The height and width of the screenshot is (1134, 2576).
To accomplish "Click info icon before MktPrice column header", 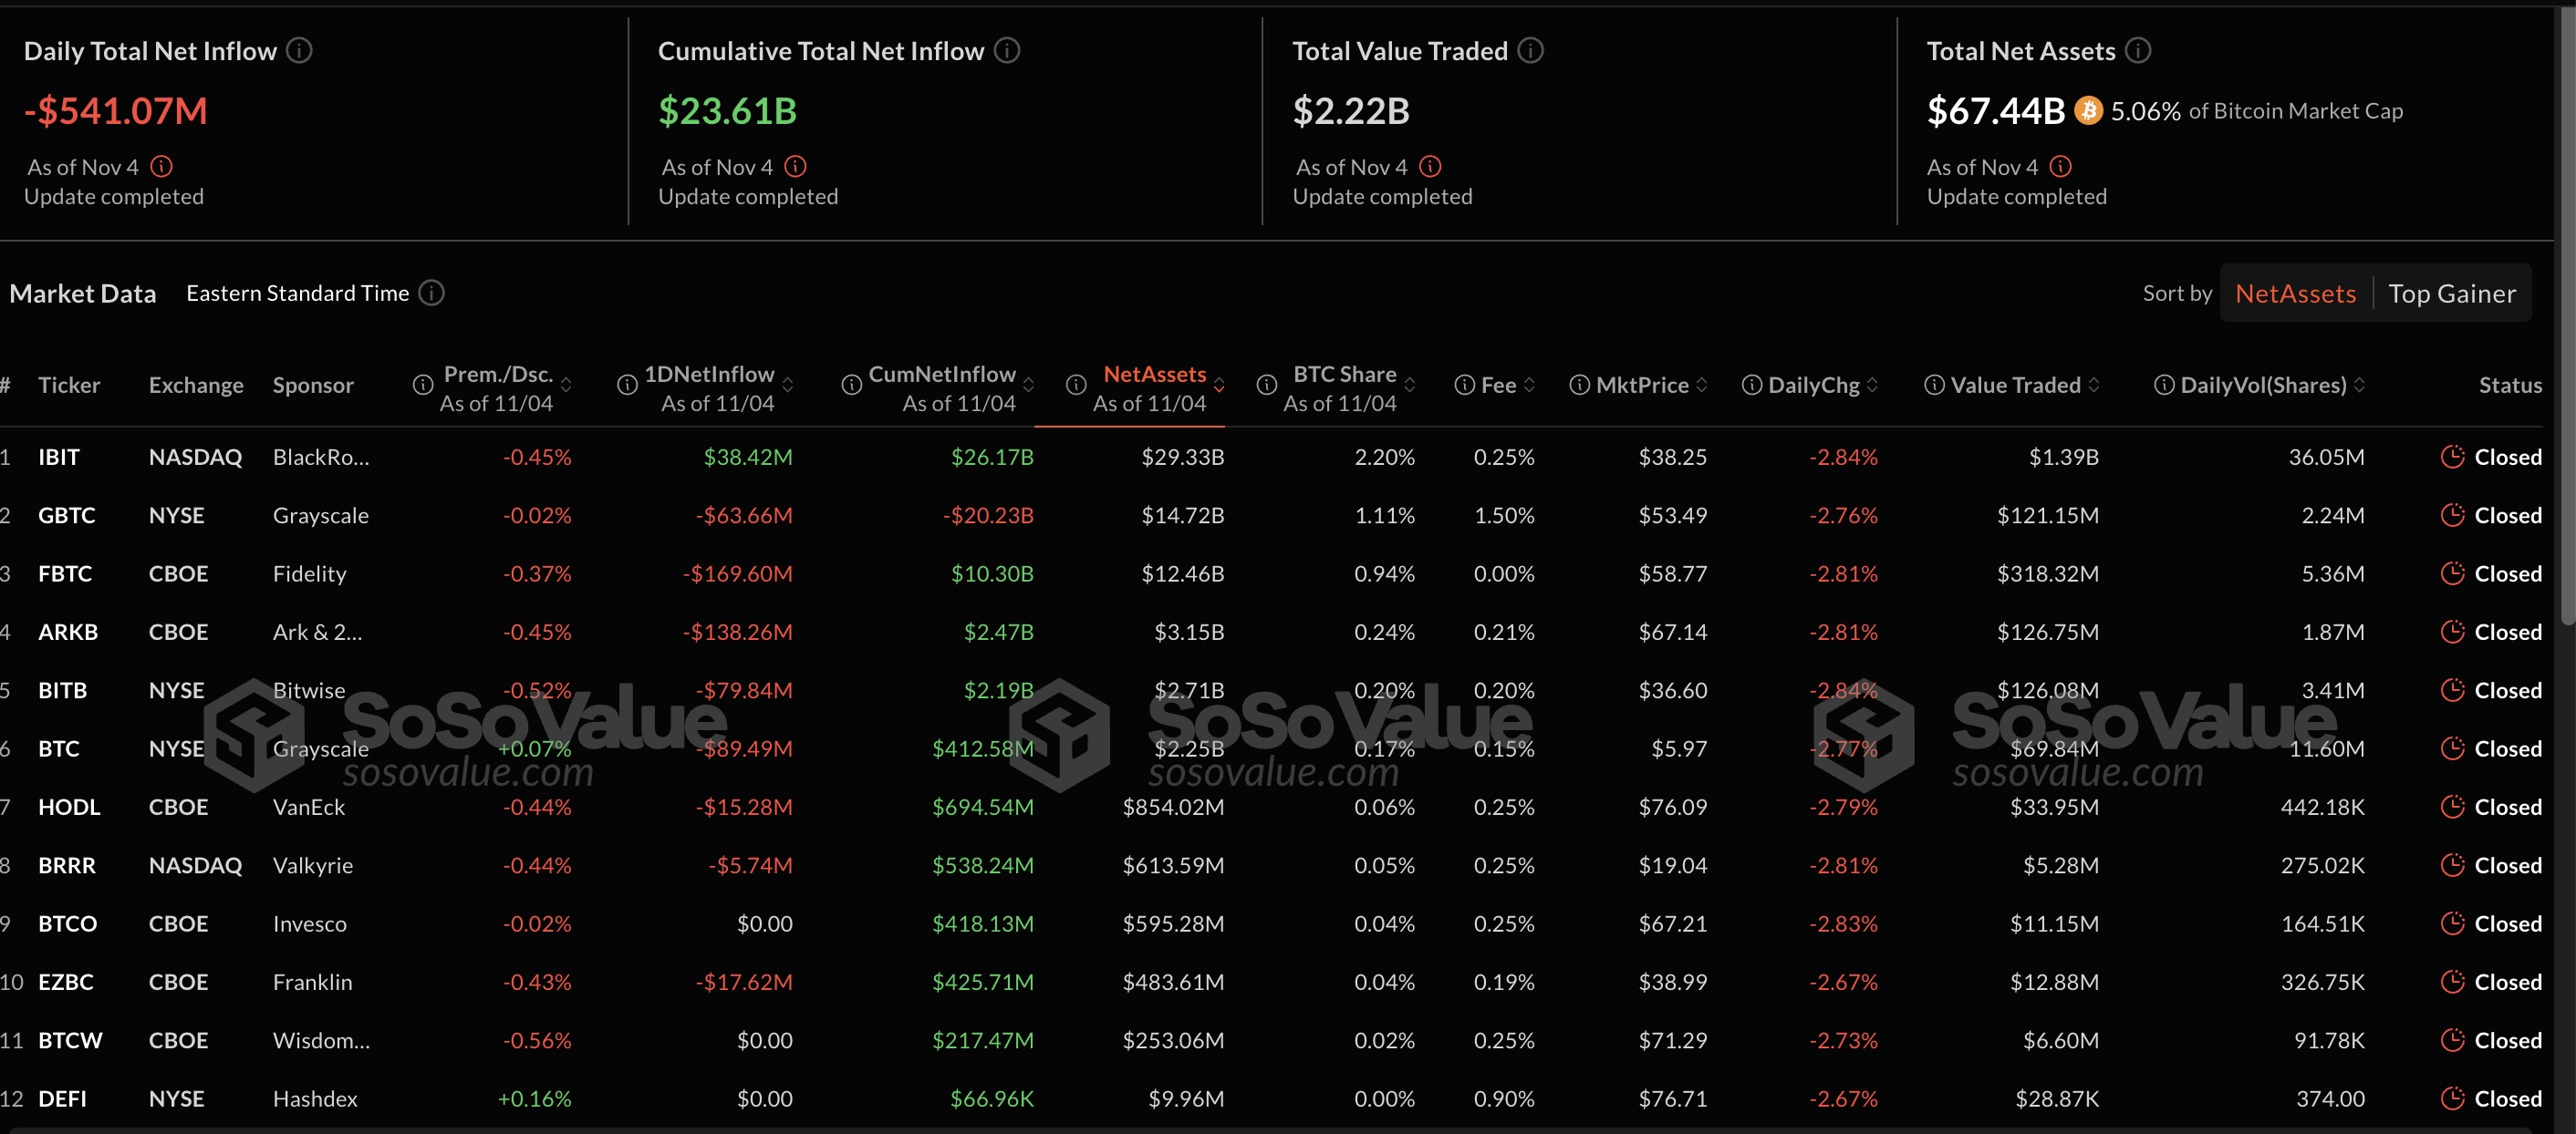I will [1579, 385].
